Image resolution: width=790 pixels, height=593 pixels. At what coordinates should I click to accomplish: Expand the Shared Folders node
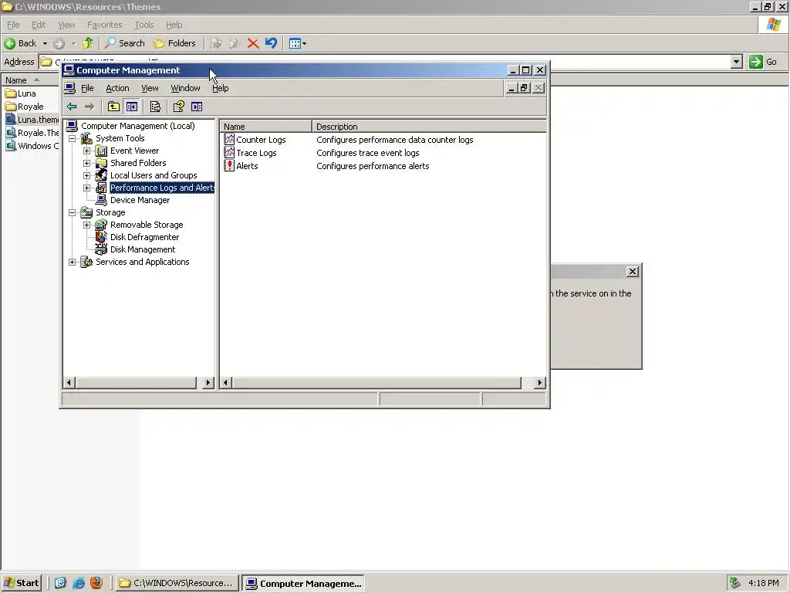tap(86, 163)
